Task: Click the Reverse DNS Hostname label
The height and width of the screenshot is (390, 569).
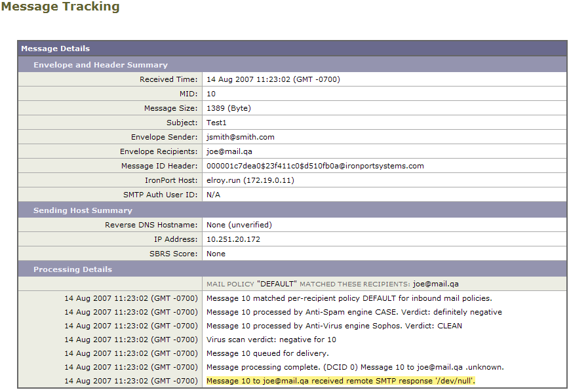Action: (x=151, y=225)
